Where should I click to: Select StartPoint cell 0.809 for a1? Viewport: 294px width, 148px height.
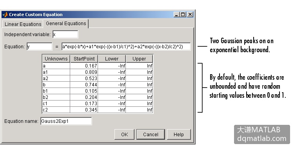coord(84,72)
